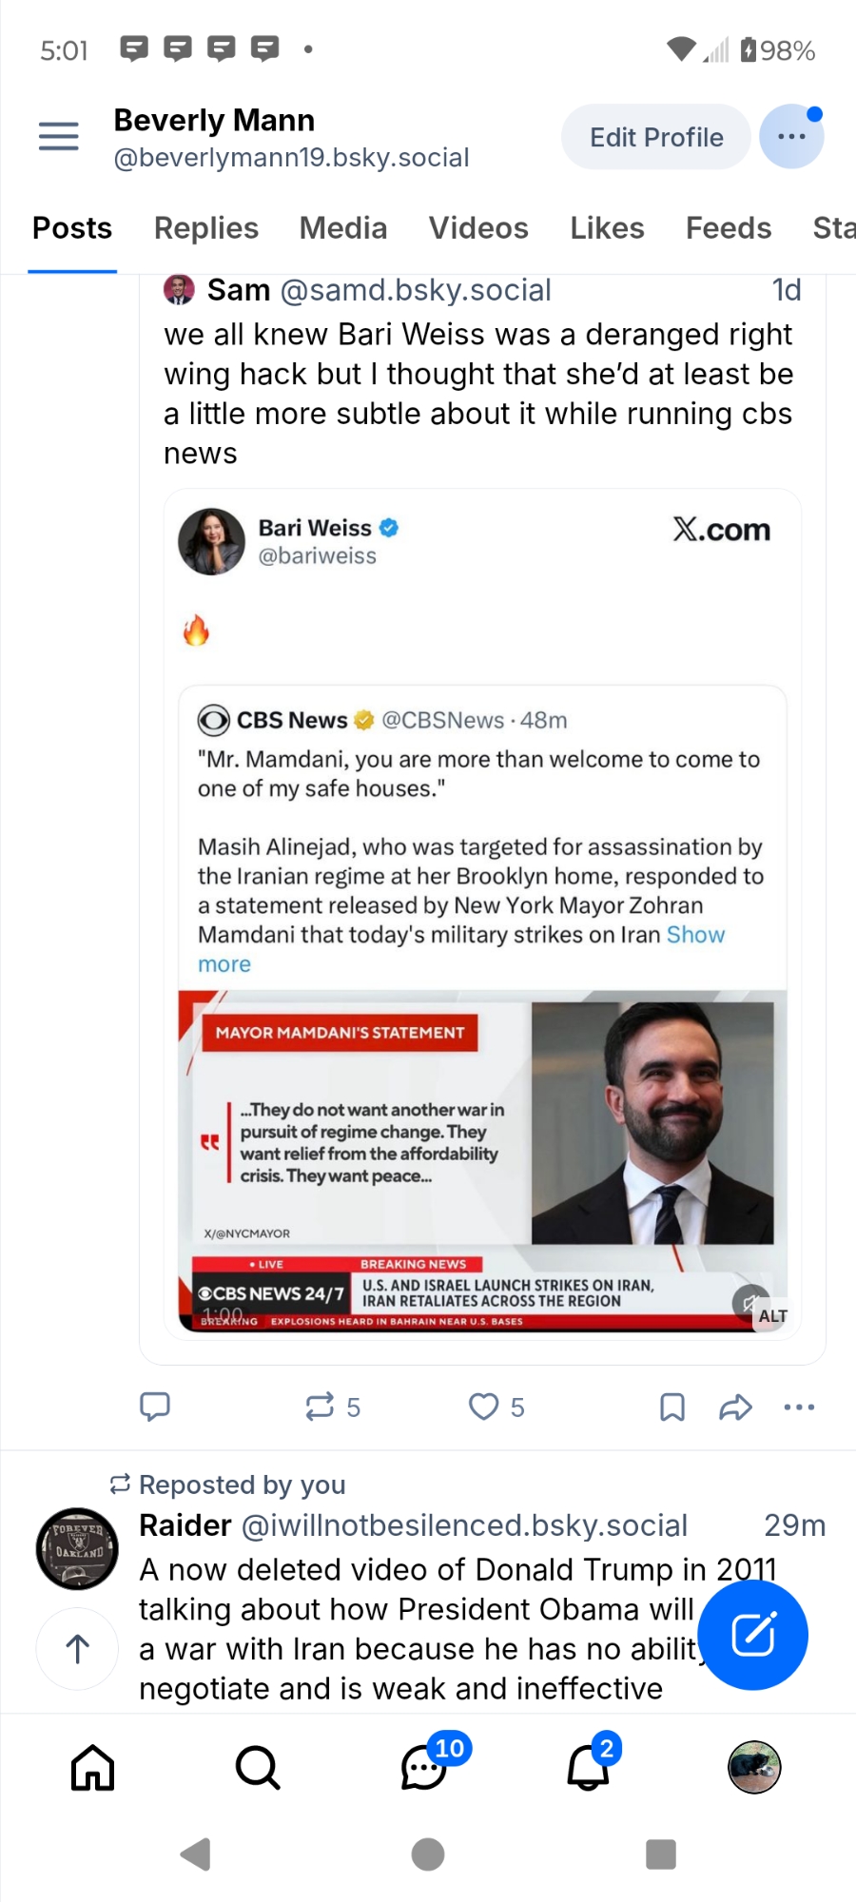The width and height of the screenshot is (856, 1902).
Task: Open the Likes tab
Action: pyautogui.click(x=607, y=228)
